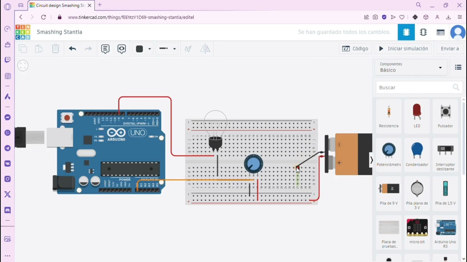The image size is (467, 262).
Task: Collapse the components panel arrow
Action: coord(371,160)
